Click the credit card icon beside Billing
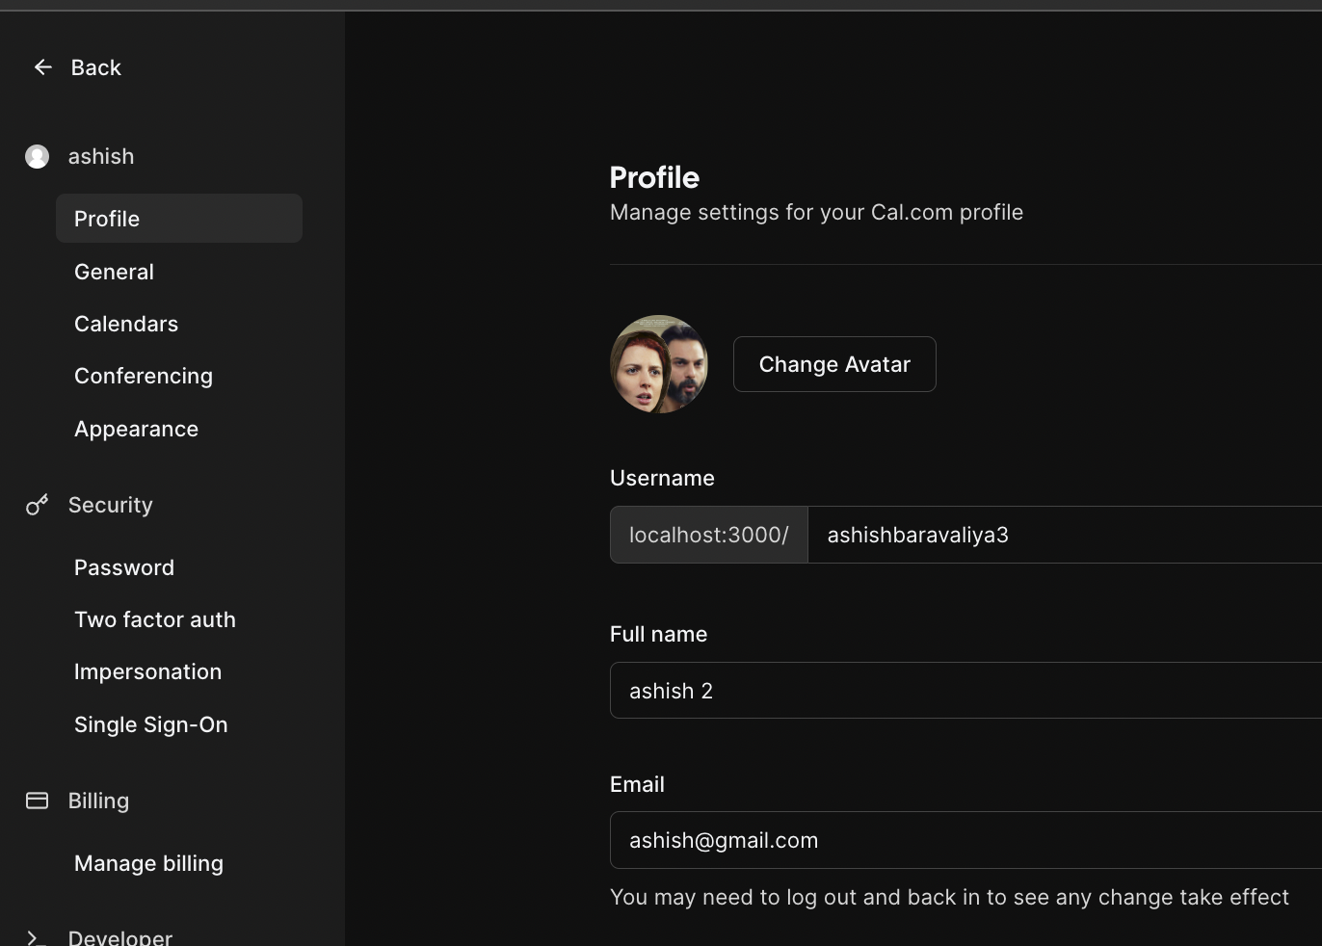This screenshot has height=946, width=1322. click(x=37, y=801)
